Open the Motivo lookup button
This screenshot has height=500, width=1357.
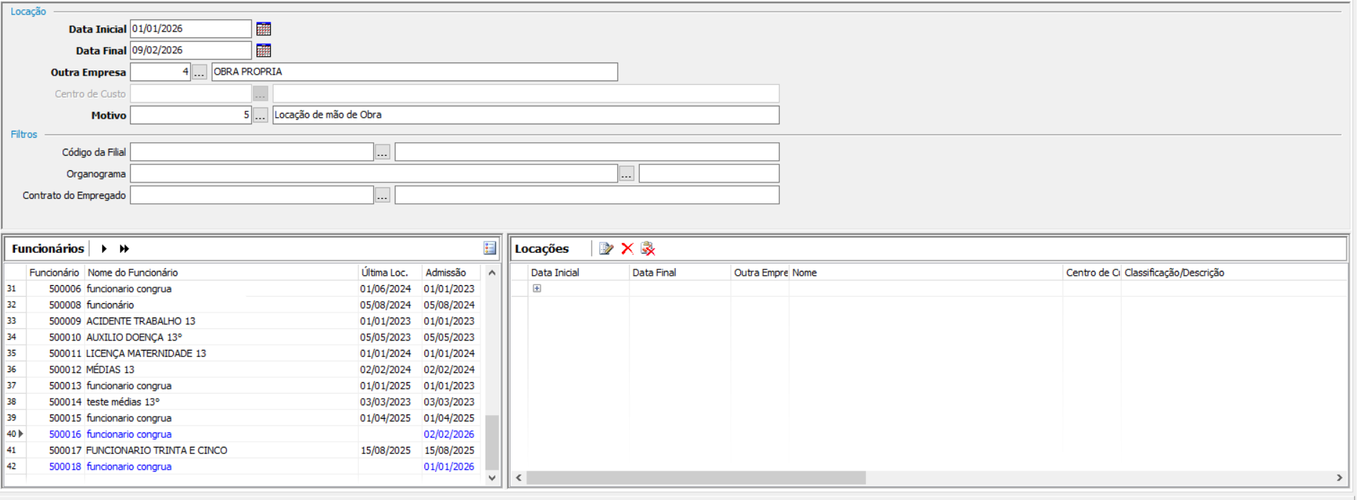(x=260, y=116)
